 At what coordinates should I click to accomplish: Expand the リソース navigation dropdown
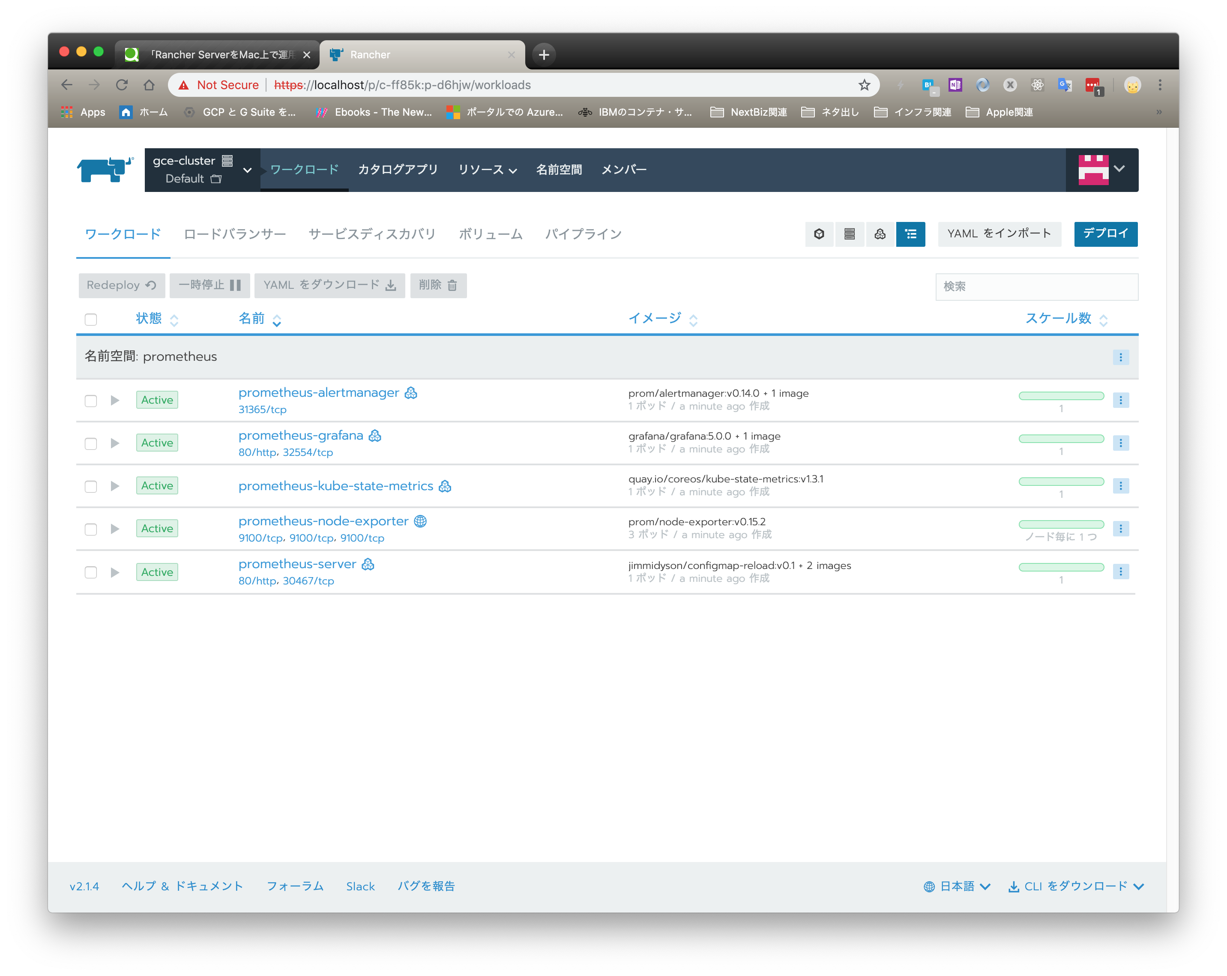(x=487, y=169)
